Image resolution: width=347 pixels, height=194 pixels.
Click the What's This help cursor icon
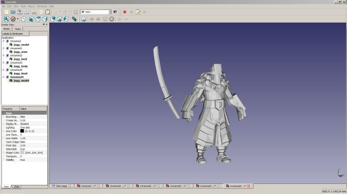coord(115,12)
